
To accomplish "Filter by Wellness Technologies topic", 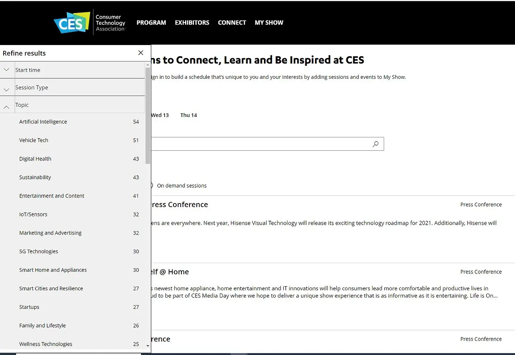I will 72,344.
